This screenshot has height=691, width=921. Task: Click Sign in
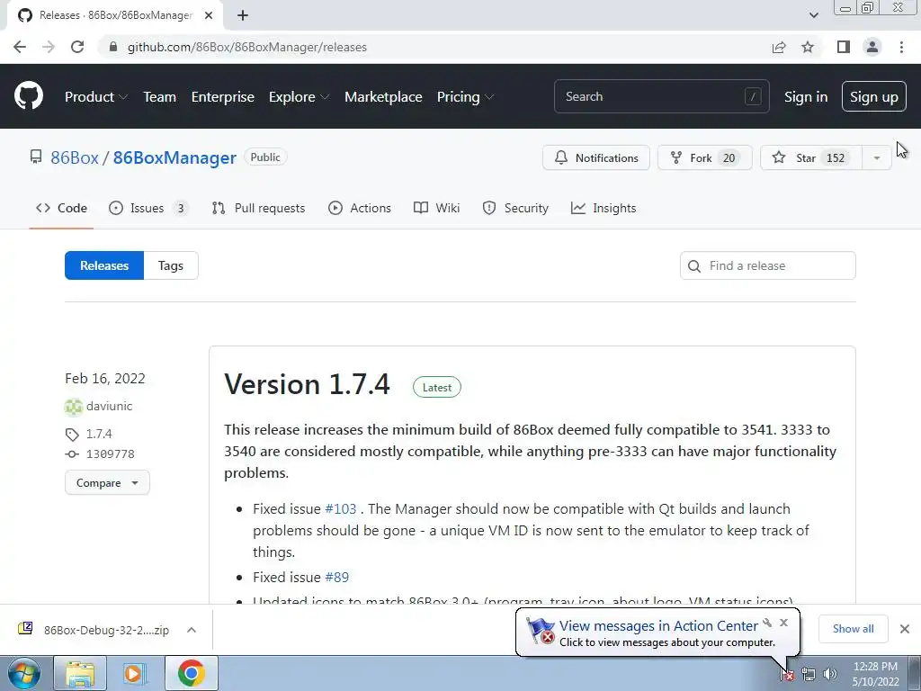click(806, 97)
